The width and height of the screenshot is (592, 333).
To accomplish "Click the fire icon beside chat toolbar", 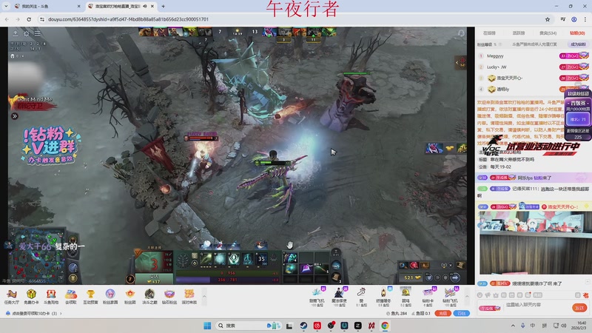I will pyautogui.click(x=585, y=295).
